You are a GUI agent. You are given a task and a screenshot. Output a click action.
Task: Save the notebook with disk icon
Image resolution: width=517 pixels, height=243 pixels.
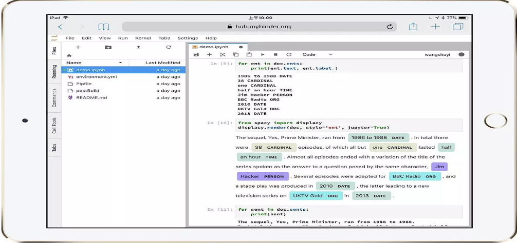pyautogui.click(x=196, y=54)
